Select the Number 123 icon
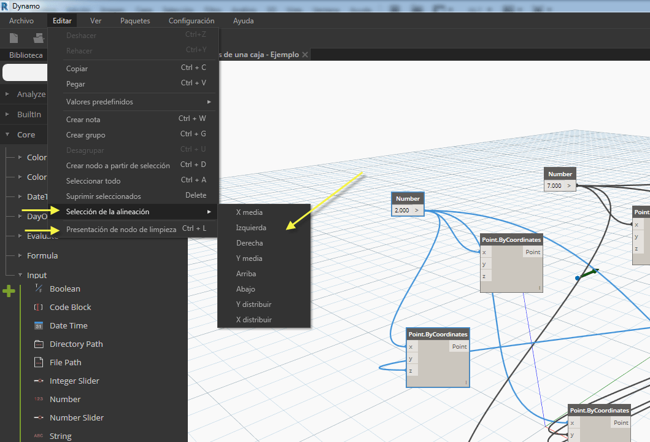The height and width of the screenshot is (442, 650). point(39,399)
